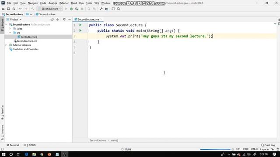Open the Build menu
Viewport: 280px width, 157px height.
(x=74, y=3)
